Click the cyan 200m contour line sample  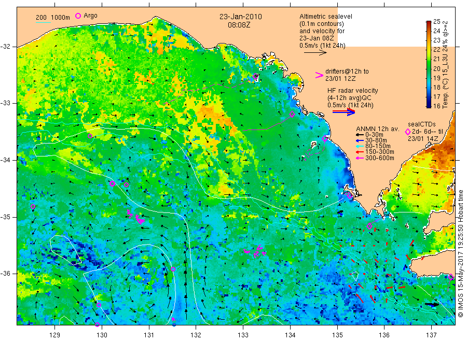click(43, 22)
